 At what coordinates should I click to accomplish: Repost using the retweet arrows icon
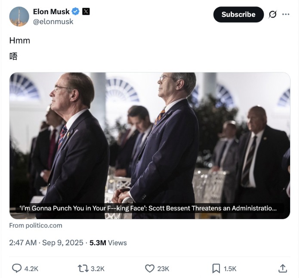(83, 269)
